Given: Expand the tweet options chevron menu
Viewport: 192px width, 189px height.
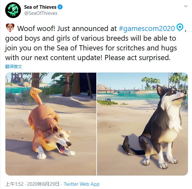Looking at the screenshot, I should 186,6.
